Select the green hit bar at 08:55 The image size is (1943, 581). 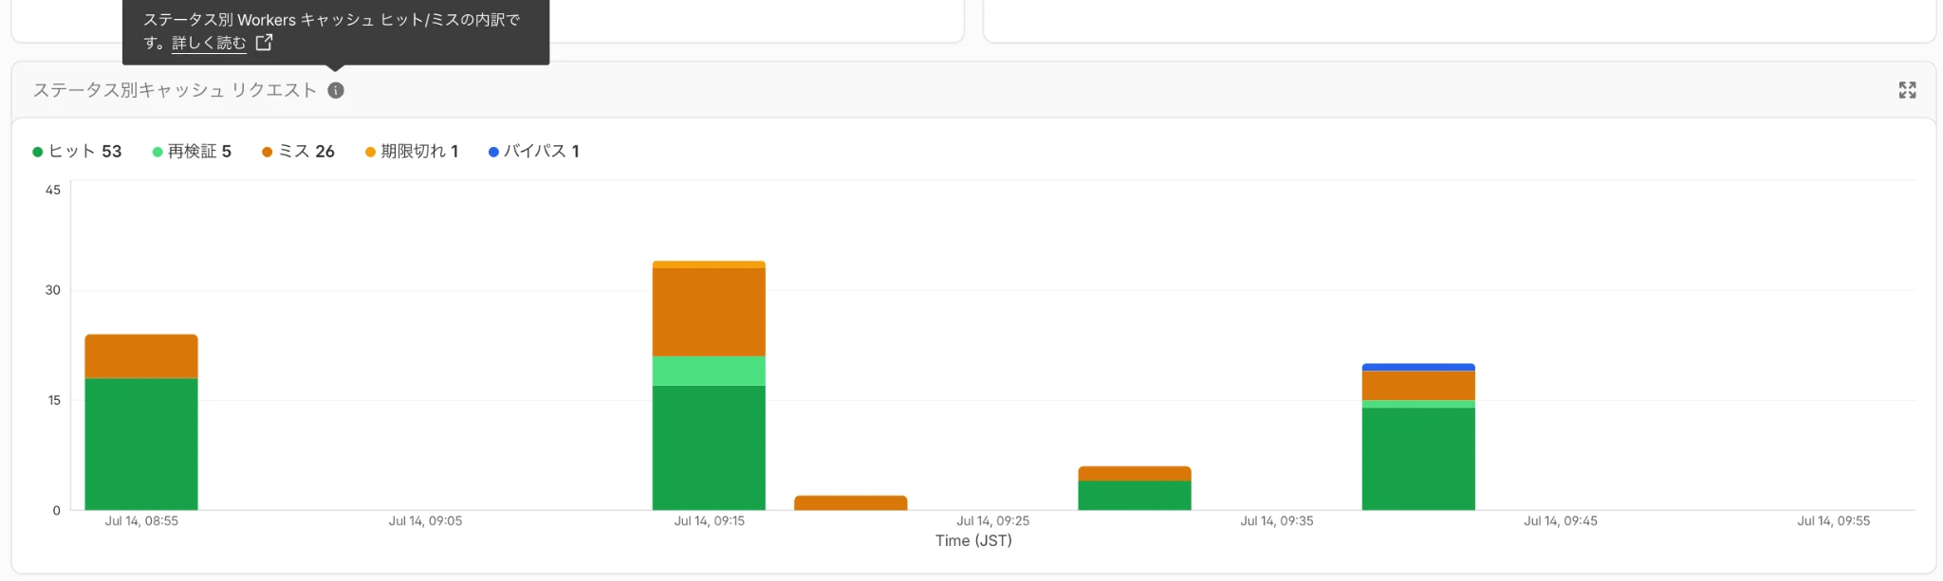tap(141, 444)
